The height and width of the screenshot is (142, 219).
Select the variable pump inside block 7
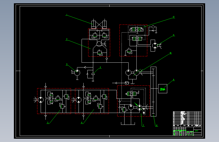[x=139, y=107]
